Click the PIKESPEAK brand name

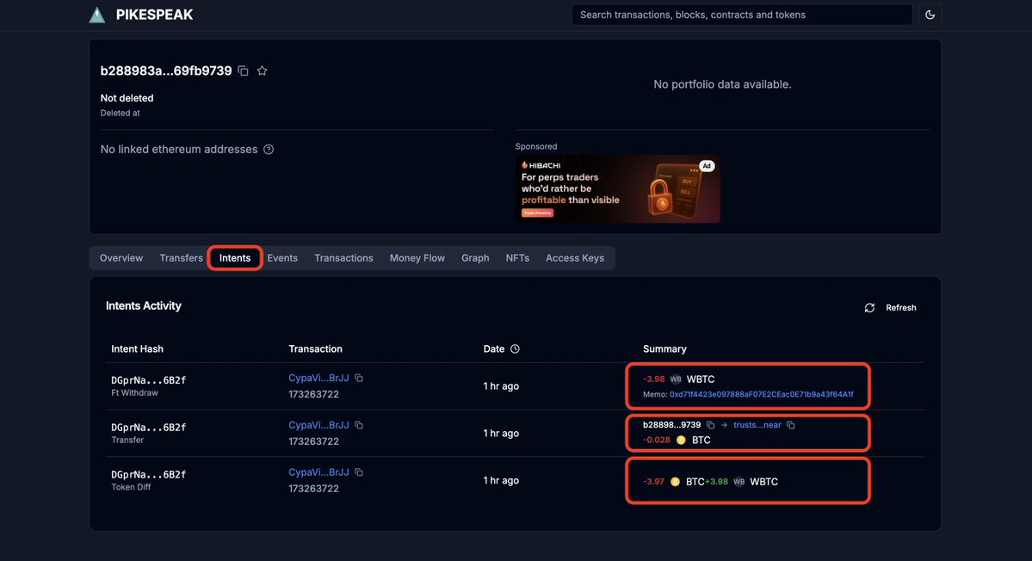point(155,15)
